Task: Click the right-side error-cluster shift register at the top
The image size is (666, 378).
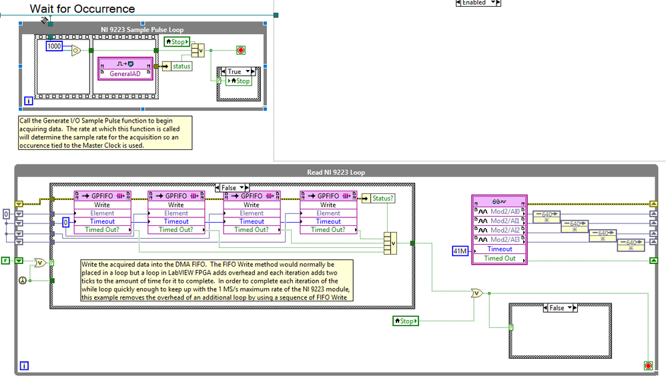Action: (654, 204)
